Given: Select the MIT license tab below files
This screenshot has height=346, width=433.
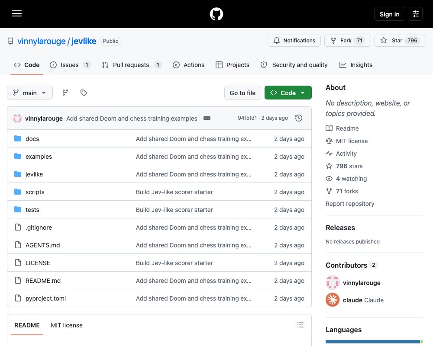Looking at the screenshot, I should coord(67,325).
